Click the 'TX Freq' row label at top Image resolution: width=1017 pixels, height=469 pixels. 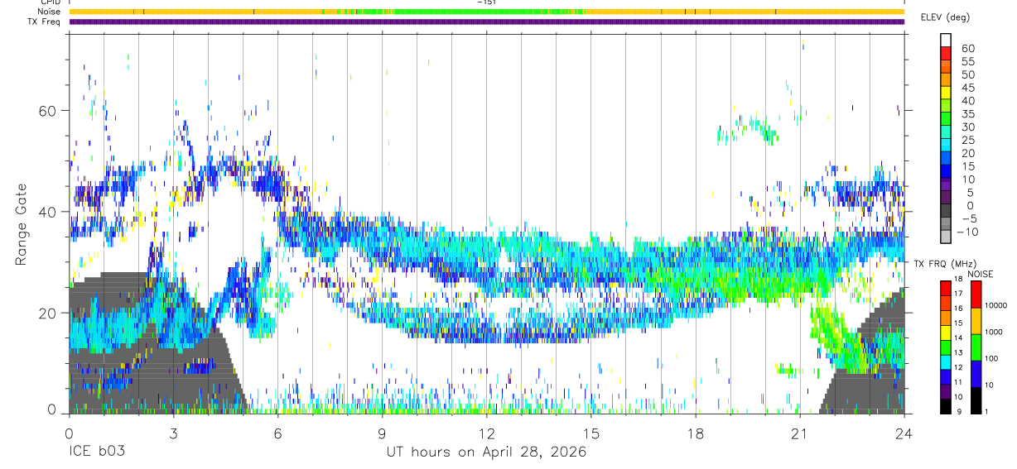click(46, 22)
